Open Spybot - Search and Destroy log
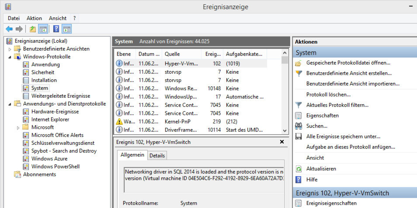The image size is (417, 208). (64, 151)
